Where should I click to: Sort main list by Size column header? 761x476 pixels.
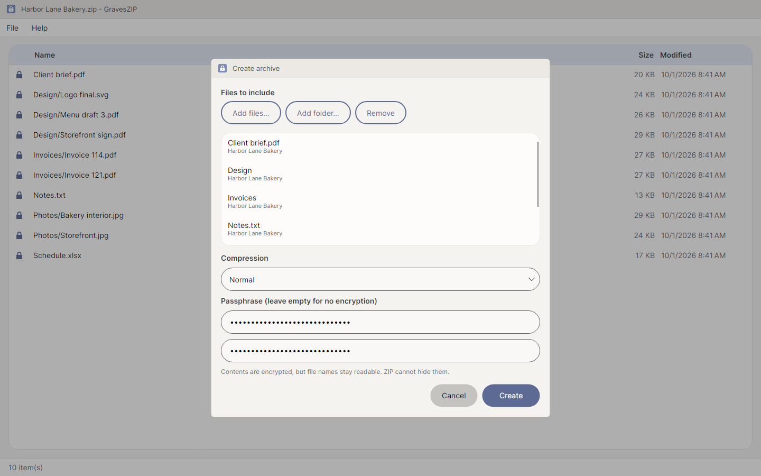(646, 55)
